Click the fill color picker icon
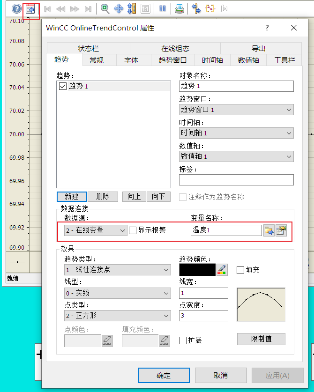314x392 pixels. [x=164, y=341]
